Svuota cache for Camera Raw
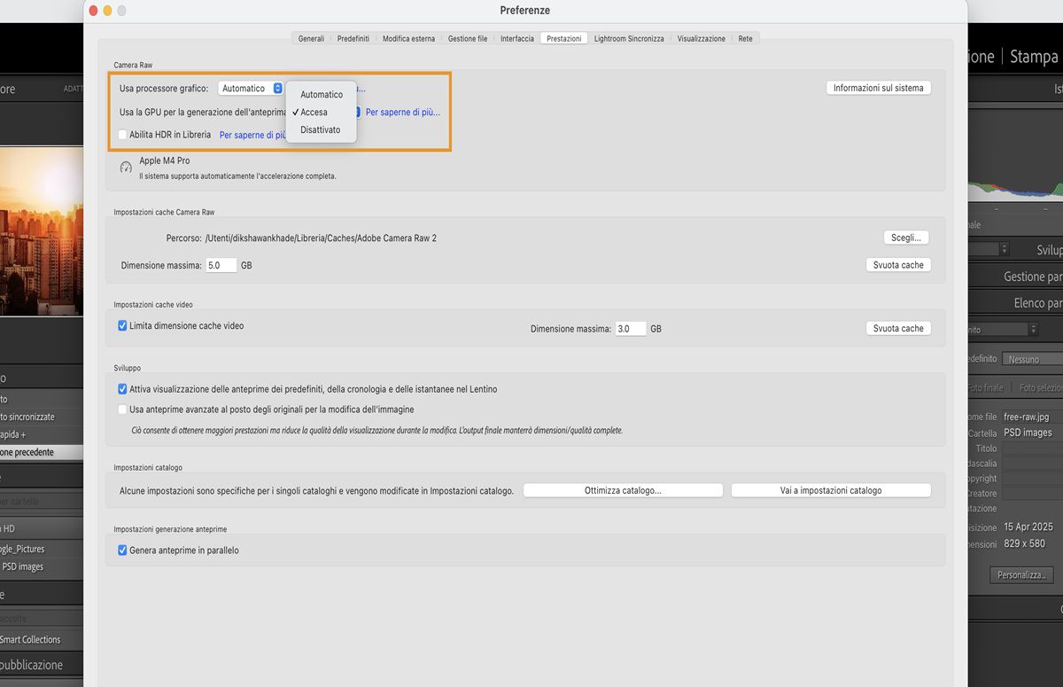The image size is (1063, 687). click(898, 264)
